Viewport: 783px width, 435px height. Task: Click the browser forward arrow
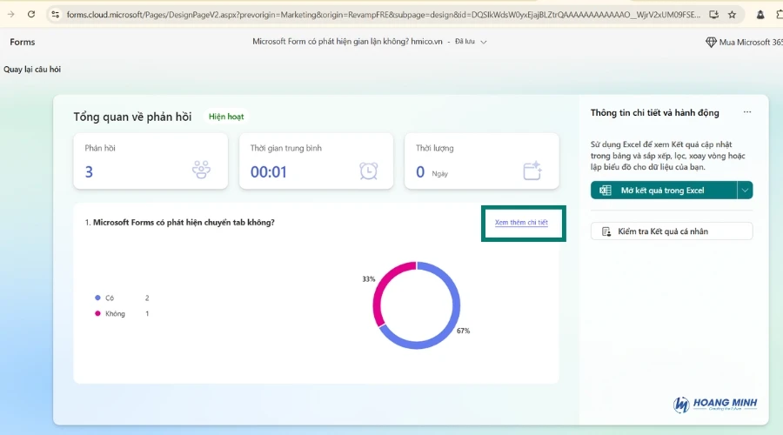coord(11,15)
